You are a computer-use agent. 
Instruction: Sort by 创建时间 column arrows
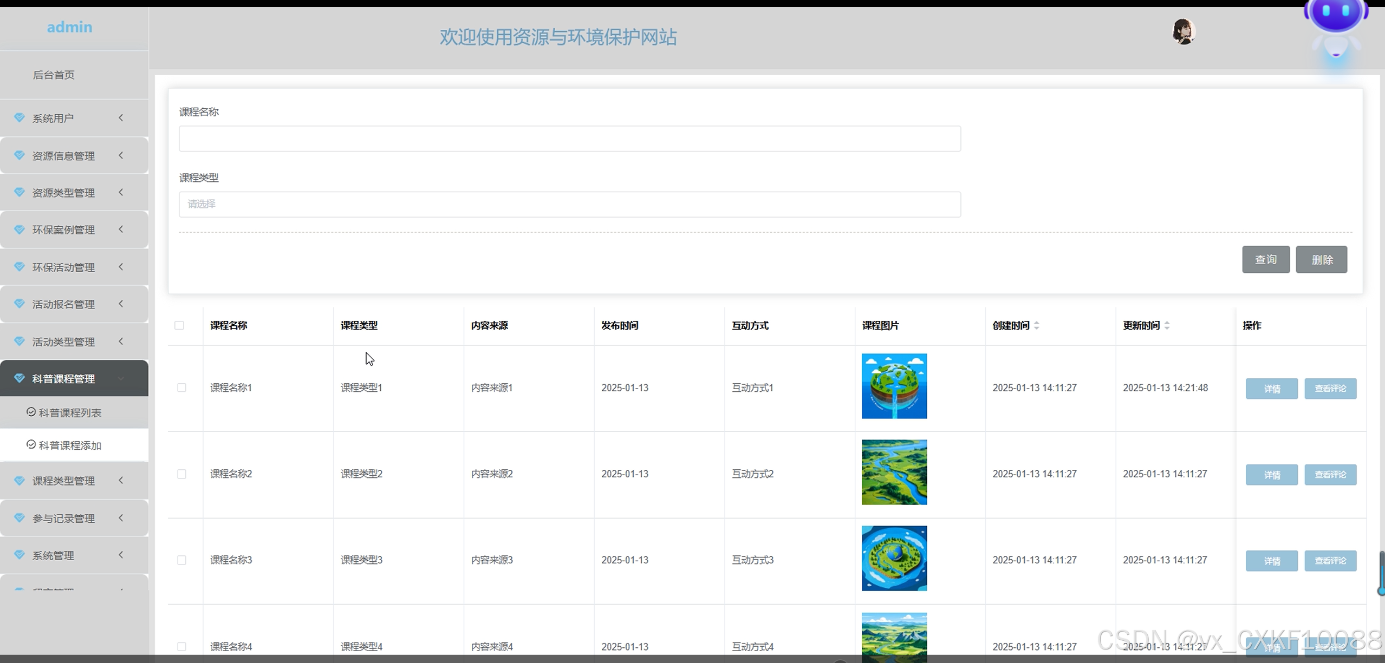click(x=1036, y=325)
